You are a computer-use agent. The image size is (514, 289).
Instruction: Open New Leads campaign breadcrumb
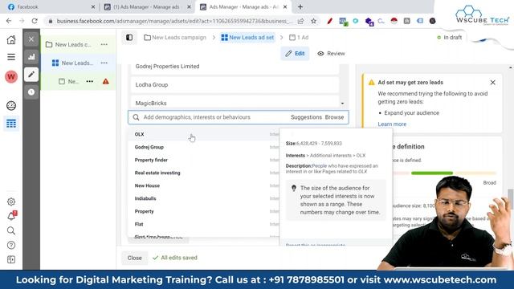175,38
